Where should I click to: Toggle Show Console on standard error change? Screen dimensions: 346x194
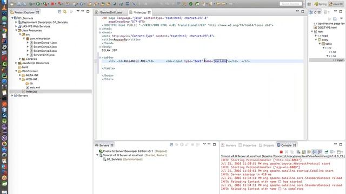(x=320, y=152)
